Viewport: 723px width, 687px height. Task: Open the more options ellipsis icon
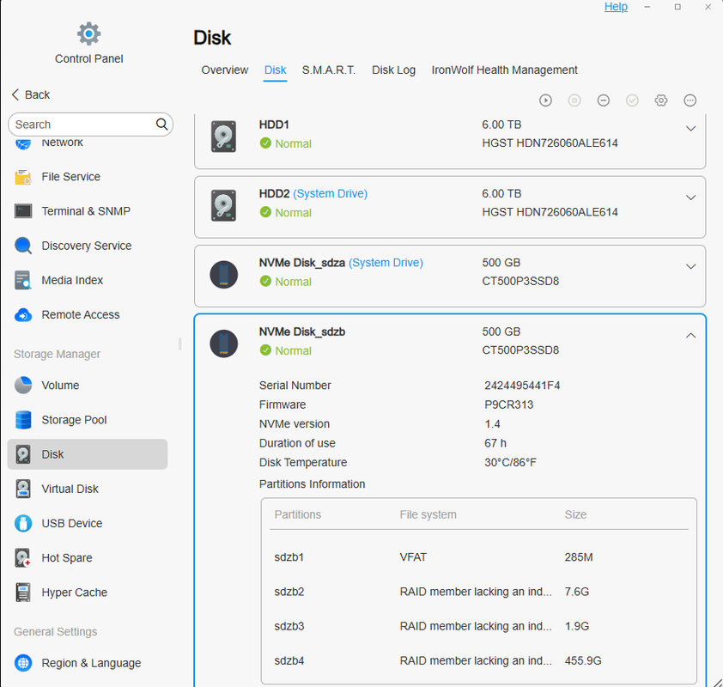click(x=690, y=100)
